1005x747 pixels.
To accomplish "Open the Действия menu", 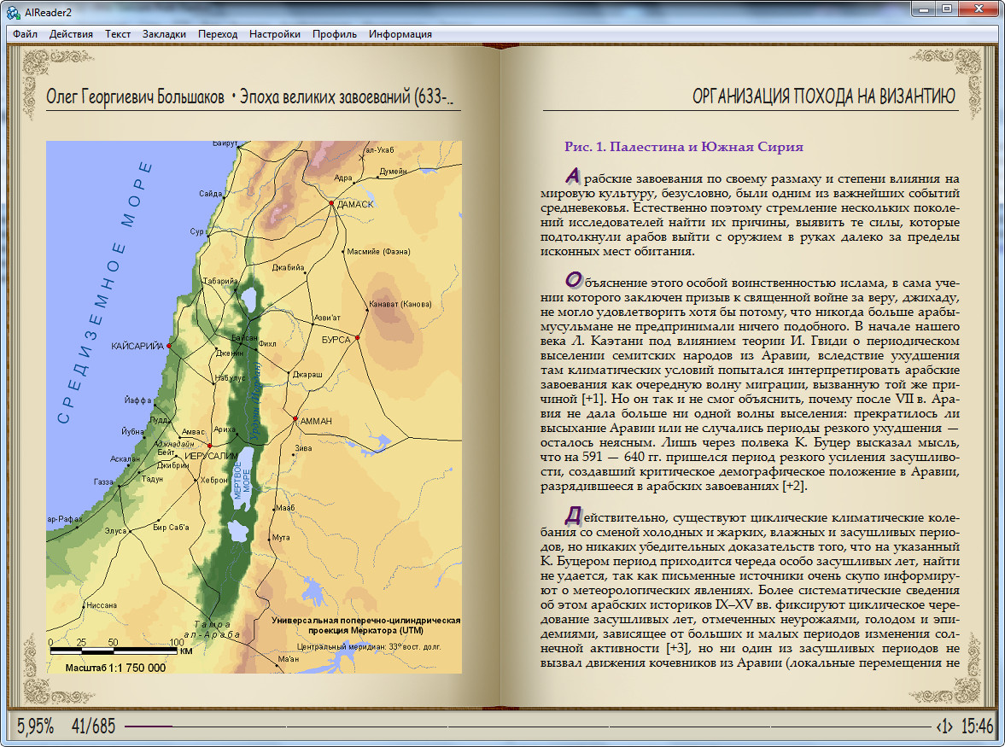I will coord(71,34).
